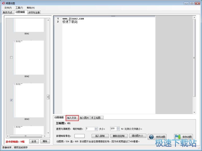Click the 保存动图 button
The width and height of the screenshot is (202, 151).
click(x=183, y=137)
